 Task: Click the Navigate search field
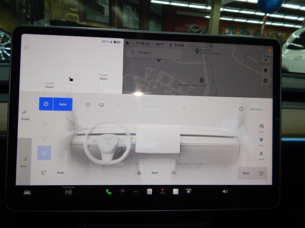154,52
